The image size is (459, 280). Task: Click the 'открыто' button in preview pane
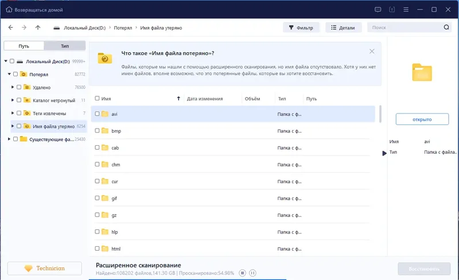422,119
